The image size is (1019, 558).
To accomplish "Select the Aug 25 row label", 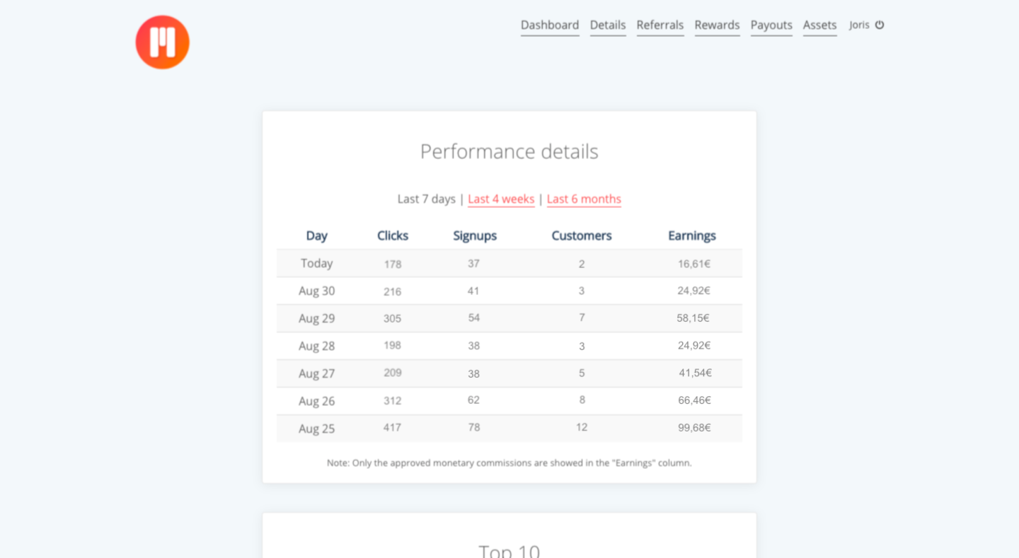I will 316,429.
